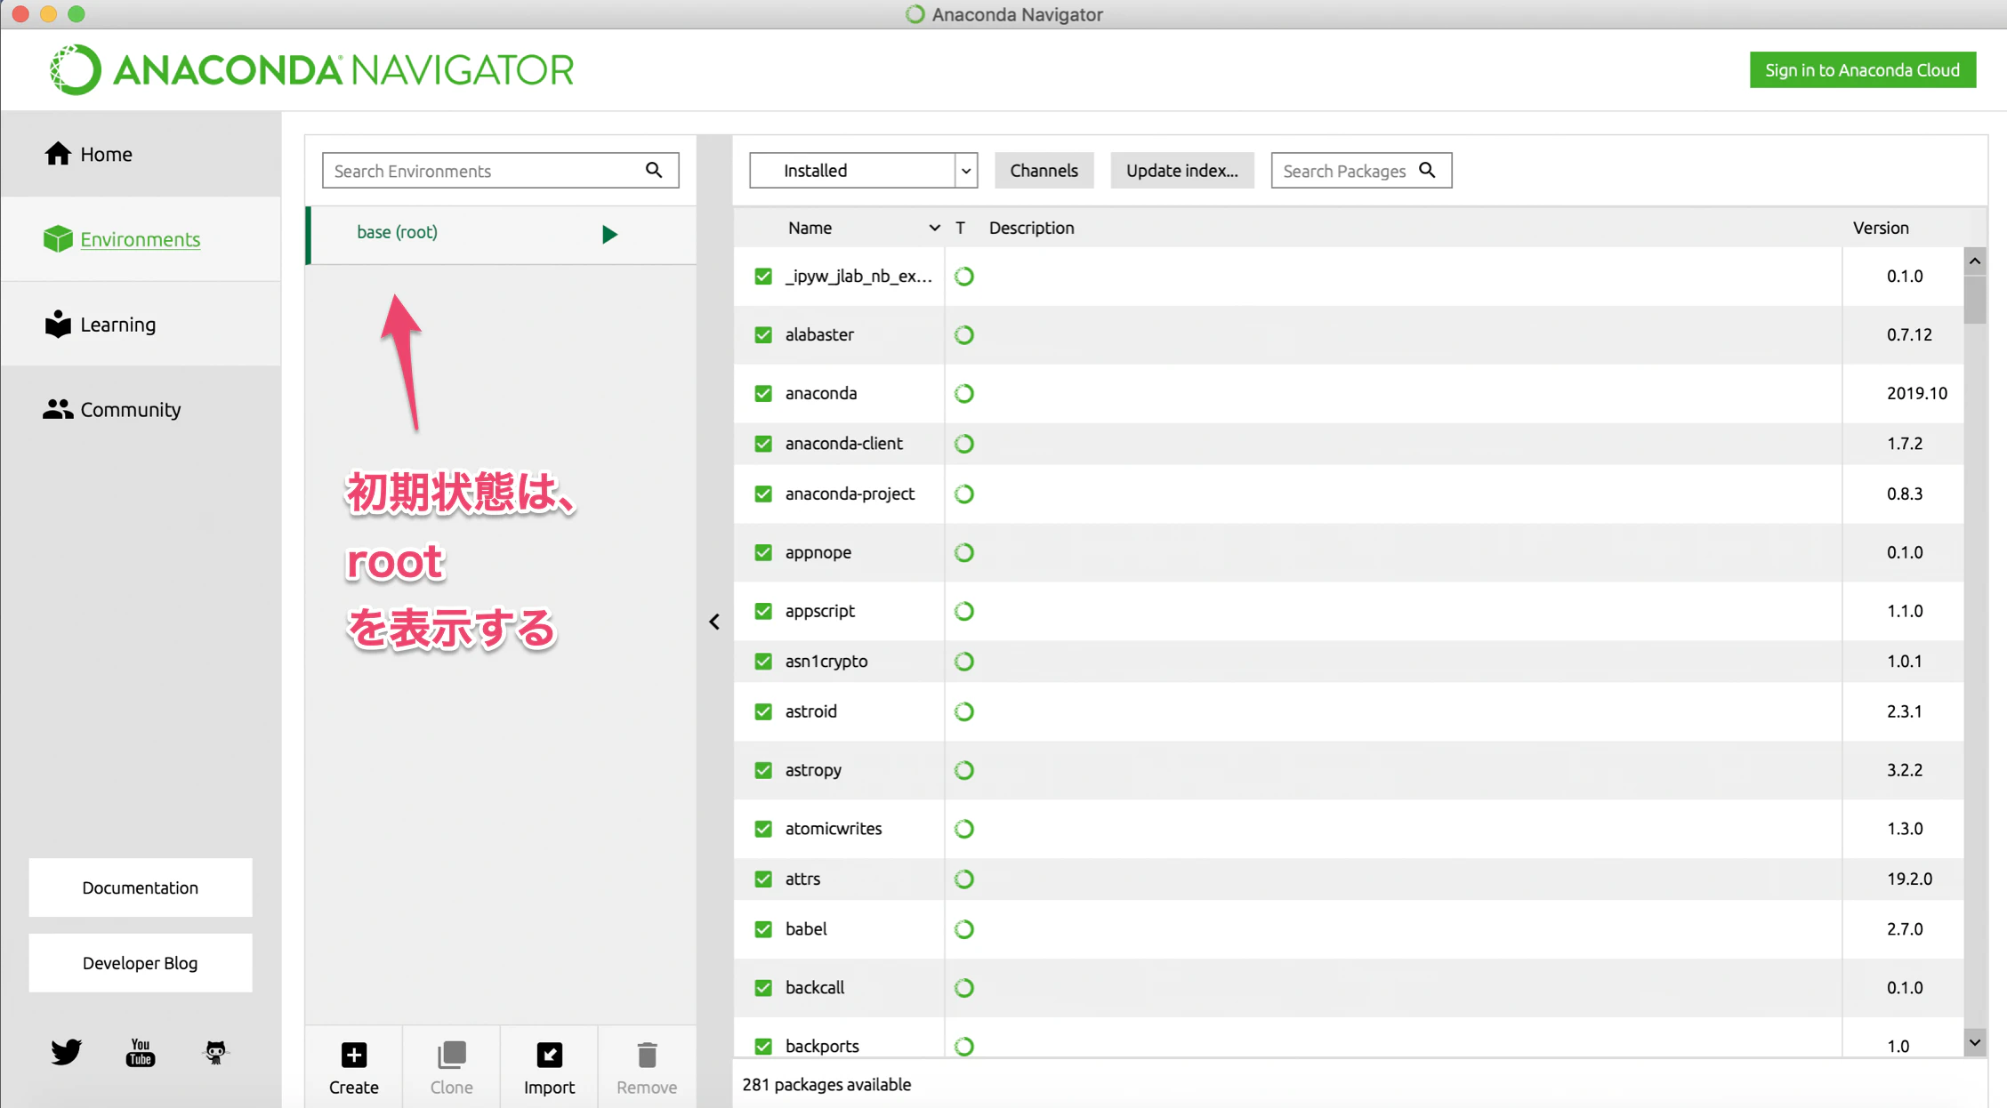Click the backports package name

(x=822, y=1047)
